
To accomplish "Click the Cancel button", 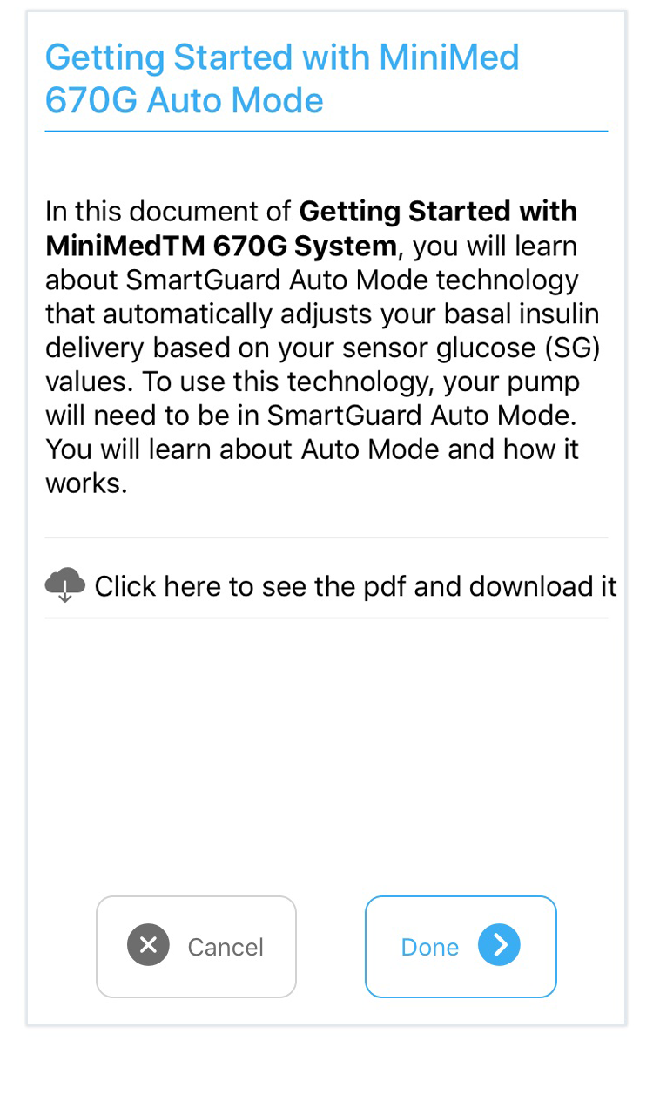I will pyautogui.click(x=196, y=946).
